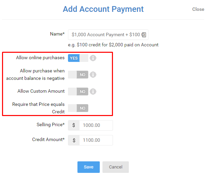Click the example hint text under Name
Screen dimensions: 209x182
click(x=113, y=45)
